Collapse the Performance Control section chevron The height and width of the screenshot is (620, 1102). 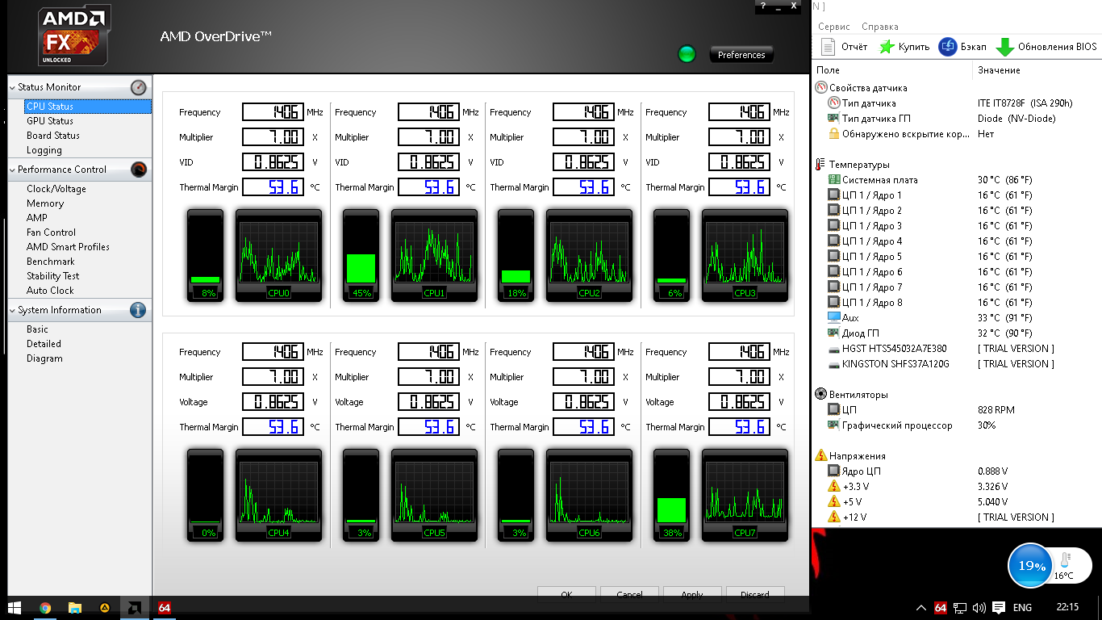[12, 170]
